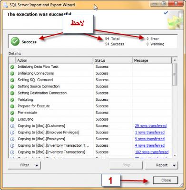Select the Copying to [dbo].[Inventory Transactions] text

click(51, 152)
